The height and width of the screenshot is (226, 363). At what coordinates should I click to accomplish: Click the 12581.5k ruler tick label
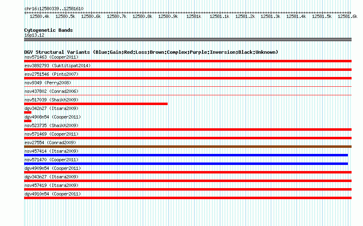(322, 17)
